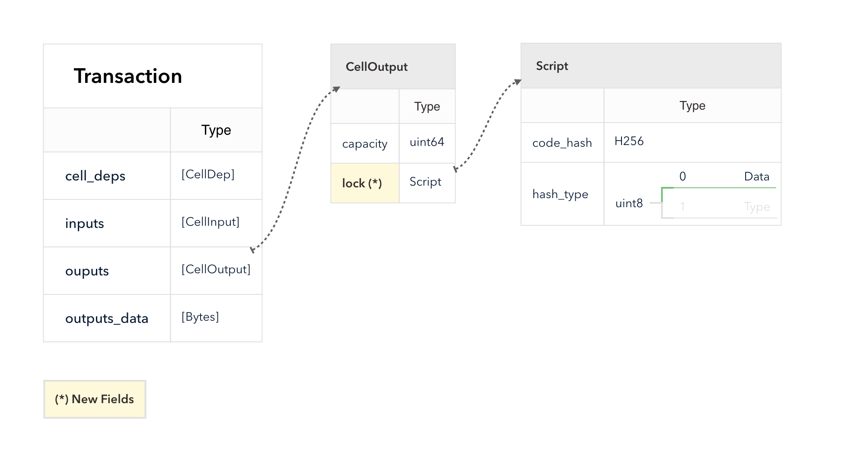Image resolution: width=848 pixels, height=461 pixels.
Task: Click the Transaction table title
Action: [x=128, y=76]
